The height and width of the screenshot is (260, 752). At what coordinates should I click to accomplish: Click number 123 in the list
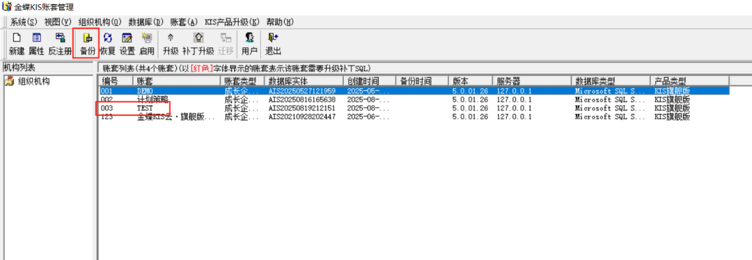[106, 116]
